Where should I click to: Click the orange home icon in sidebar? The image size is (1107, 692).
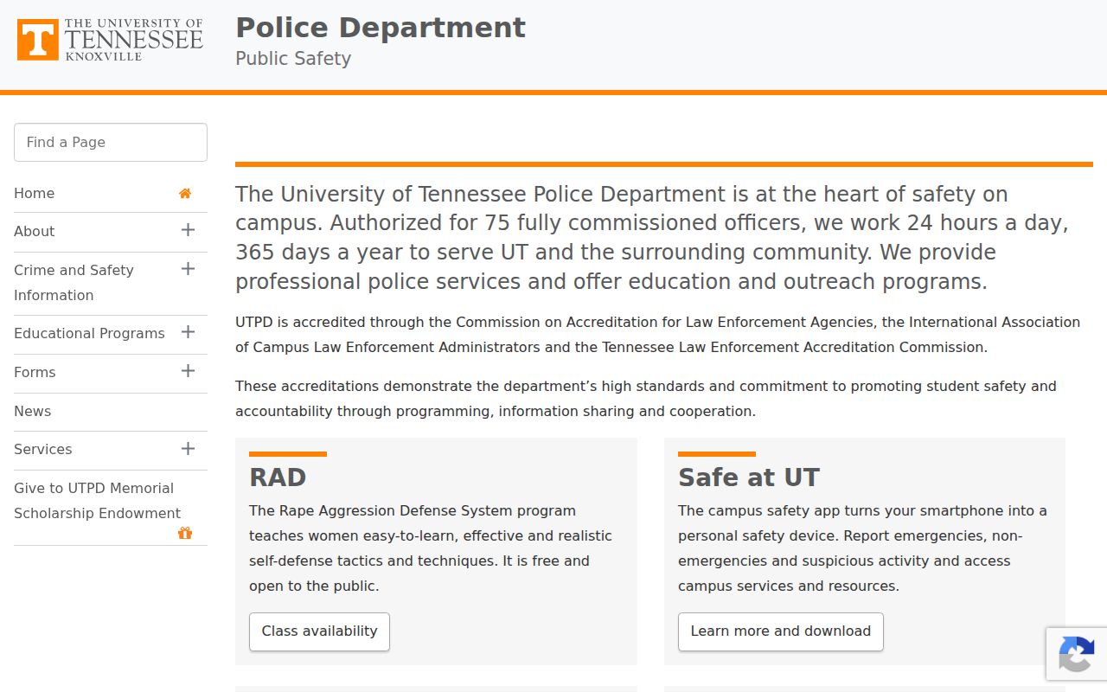pyautogui.click(x=185, y=193)
